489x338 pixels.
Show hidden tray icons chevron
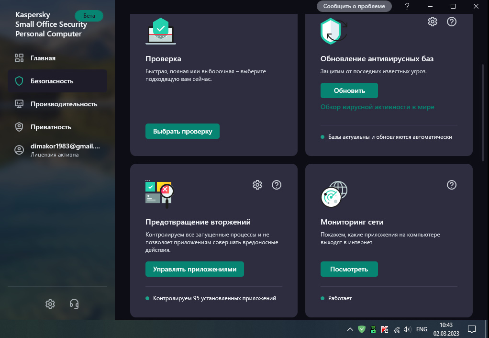pyautogui.click(x=350, y=329)
